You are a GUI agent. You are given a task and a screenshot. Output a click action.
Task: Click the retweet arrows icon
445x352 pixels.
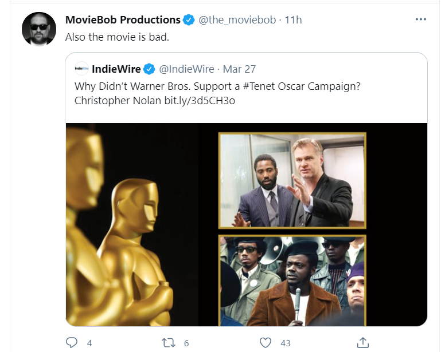(168, 343)
